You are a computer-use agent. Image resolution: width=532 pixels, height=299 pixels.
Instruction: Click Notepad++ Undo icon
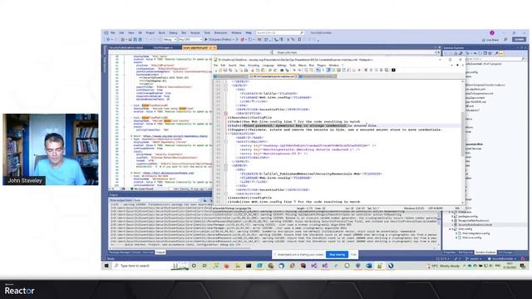coord(269,70)
